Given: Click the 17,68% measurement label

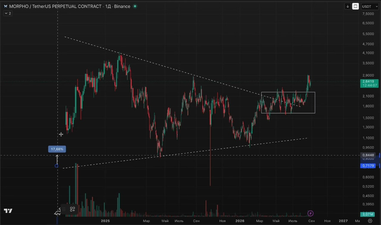Looking at the screenshot, I should click(57, 149).
